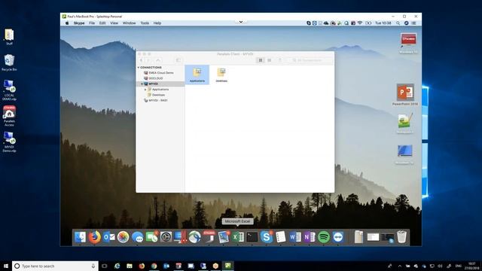Open MYVDI Demo.rdp shortcut

(9, 142)
